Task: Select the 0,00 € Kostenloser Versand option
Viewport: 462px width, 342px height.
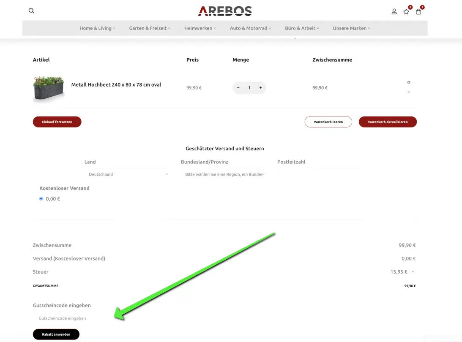Action: (x=41, y=198)
